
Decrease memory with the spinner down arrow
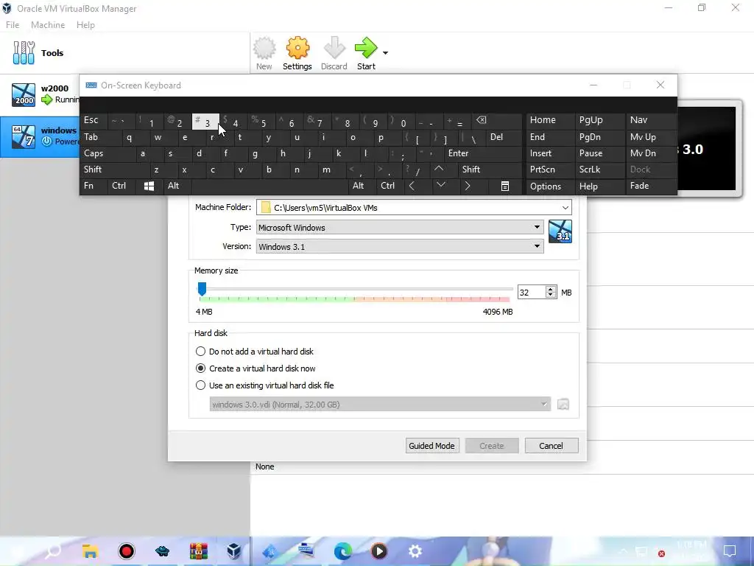coord(551,296)
